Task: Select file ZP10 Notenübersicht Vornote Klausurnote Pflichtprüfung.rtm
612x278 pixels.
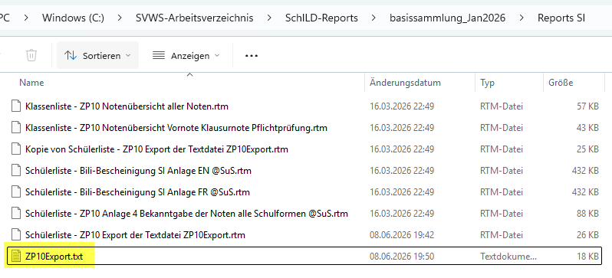Action: [x=176, y=127]
